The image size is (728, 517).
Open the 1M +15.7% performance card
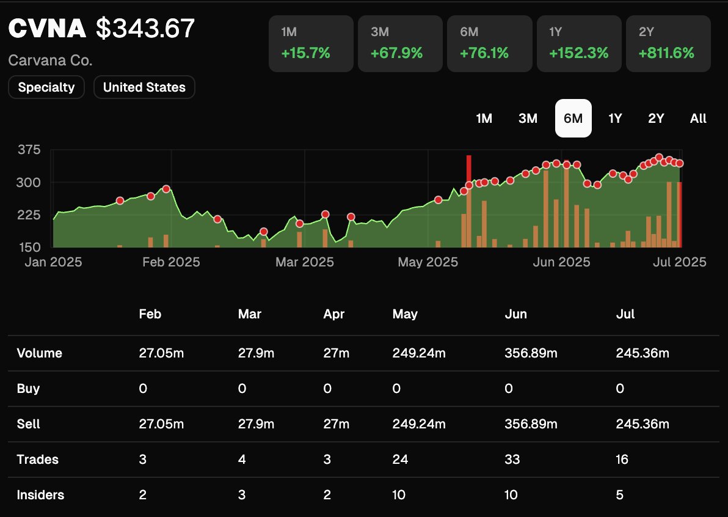tap(311, 43)
